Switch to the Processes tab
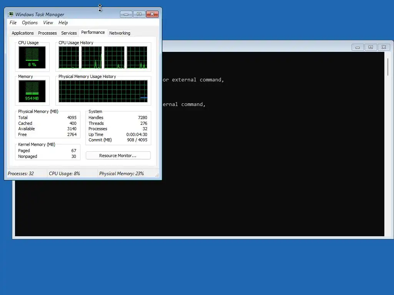The height and width of the screenshot is (295, 394). 47,33
